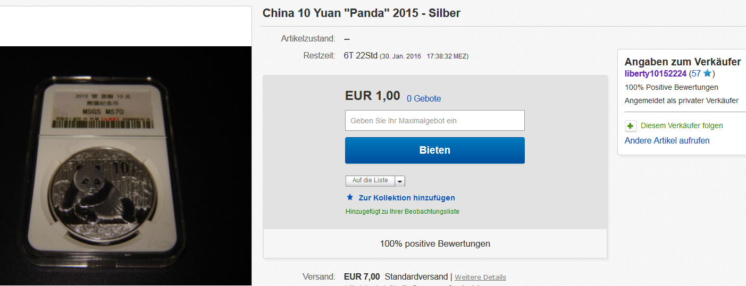Viewport: 746px width, 286px height.
Task: Click the star icon beside Zur Kollektion
Action: (350, 197)
